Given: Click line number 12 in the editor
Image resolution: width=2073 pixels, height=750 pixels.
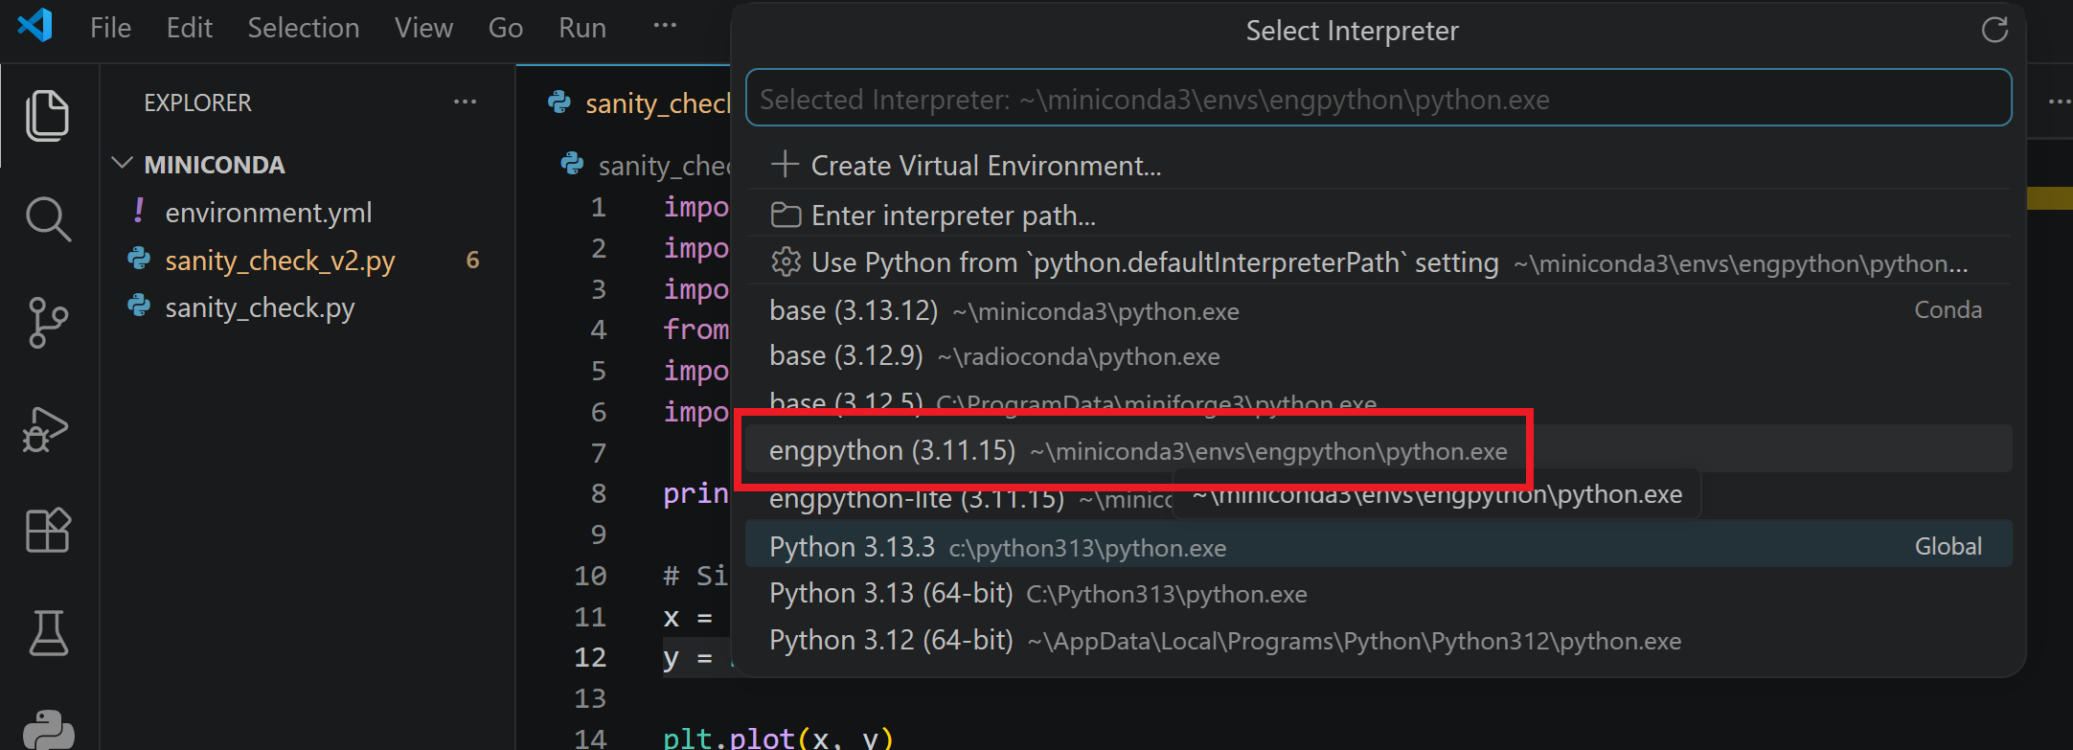Looking at the screenshot, I should (590, 657).
